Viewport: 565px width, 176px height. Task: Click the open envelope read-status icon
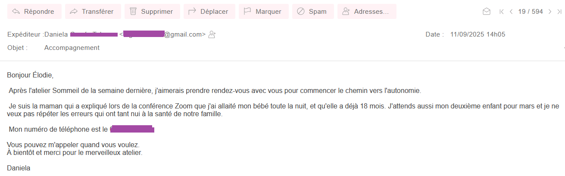click(487, 12)
